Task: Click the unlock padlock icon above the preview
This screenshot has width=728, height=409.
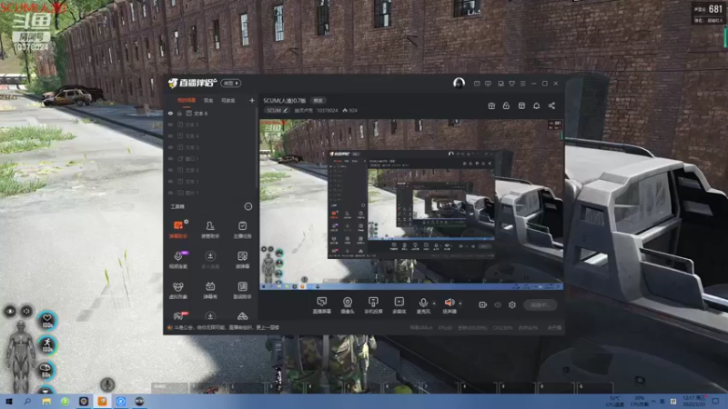Action: click(506, 105)
